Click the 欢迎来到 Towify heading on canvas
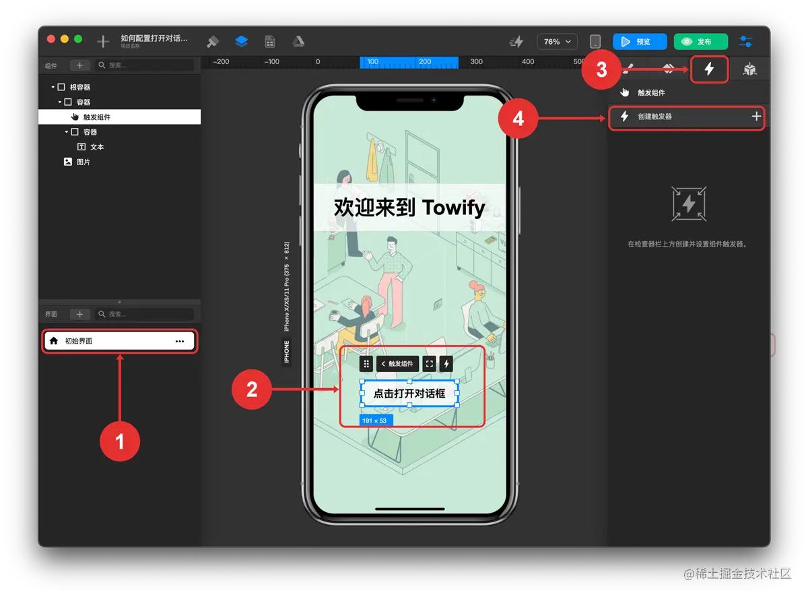Image resolution: width=808 pixels, height=597 pixels. tap(409, 208)
